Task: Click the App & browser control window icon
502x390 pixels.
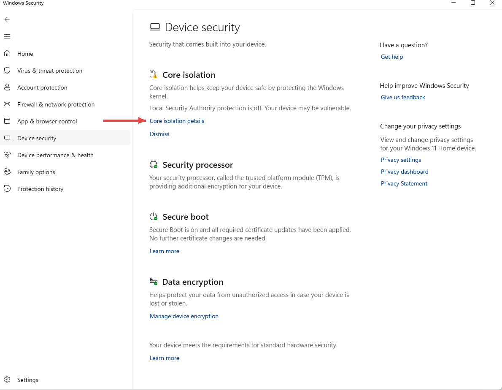Action: pyautogui.click(x=7, y=121)
